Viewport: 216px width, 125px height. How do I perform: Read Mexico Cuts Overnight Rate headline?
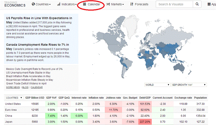[34, 69]
